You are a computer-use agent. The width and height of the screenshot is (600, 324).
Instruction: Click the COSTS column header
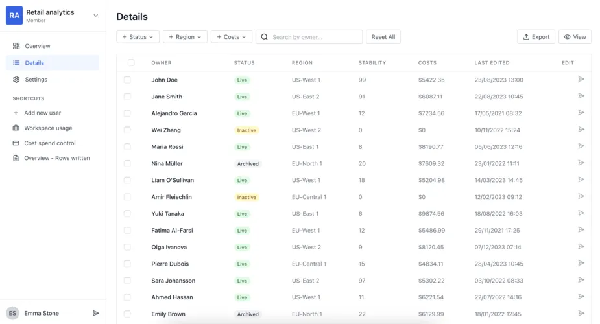click(427, 63)
